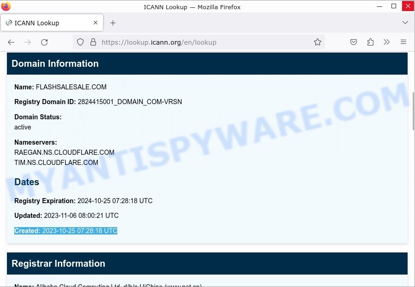This screenshot has height=287, width=415.
Task: View site security via padlock icon
Action: (x=93, y=42)
